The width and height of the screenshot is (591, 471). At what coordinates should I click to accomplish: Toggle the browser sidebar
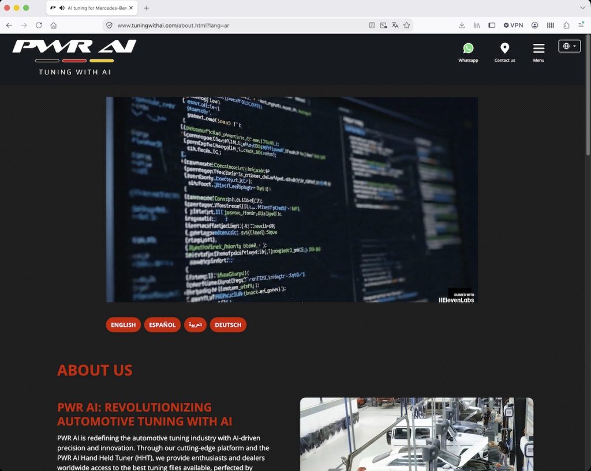pyautogui.click(x=492, y=25)
